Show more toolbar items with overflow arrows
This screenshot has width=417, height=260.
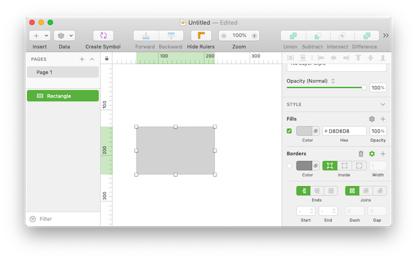point(385,36)
